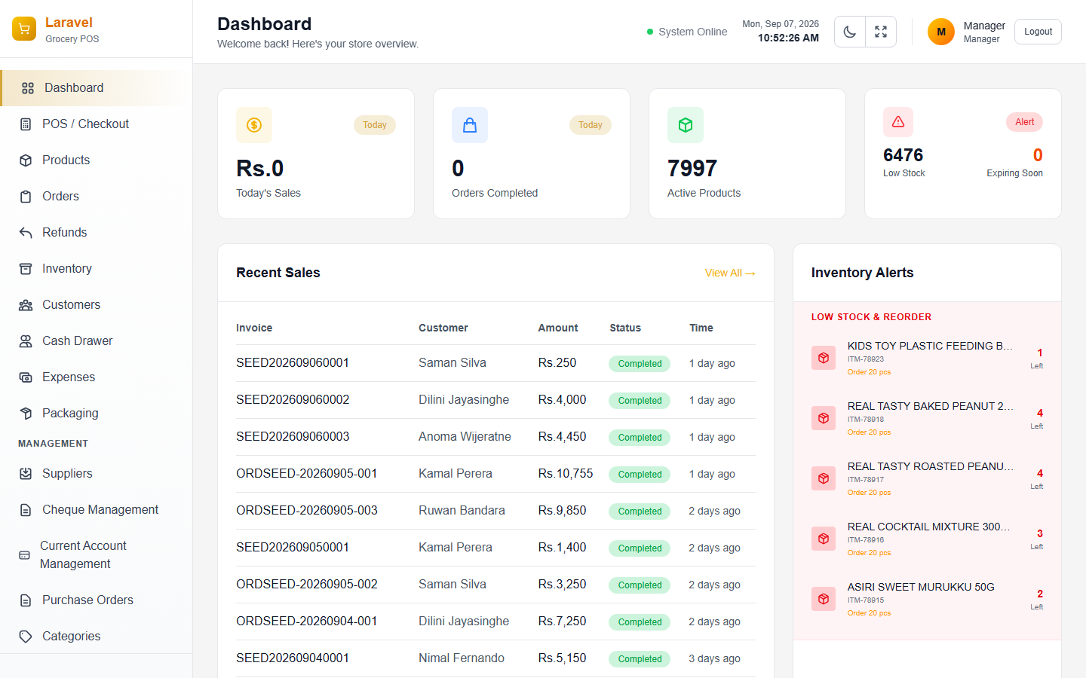The width and height of the screenshot is (1086, 678).
Task: Click the REAL COCKTAIL MIXTURE alert icon
Action: point(824,539)
